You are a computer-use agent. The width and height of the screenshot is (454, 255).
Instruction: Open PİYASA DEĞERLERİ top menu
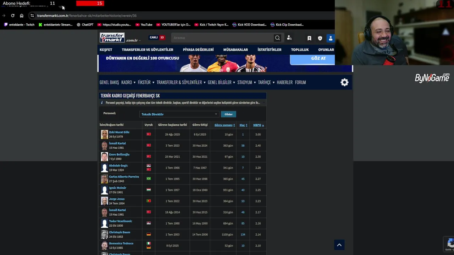coord(198,50)
